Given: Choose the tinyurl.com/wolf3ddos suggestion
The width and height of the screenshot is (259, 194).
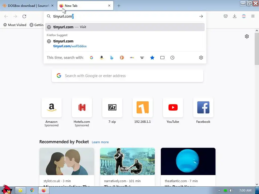Looking at the screenshot, I should (125, 43).
